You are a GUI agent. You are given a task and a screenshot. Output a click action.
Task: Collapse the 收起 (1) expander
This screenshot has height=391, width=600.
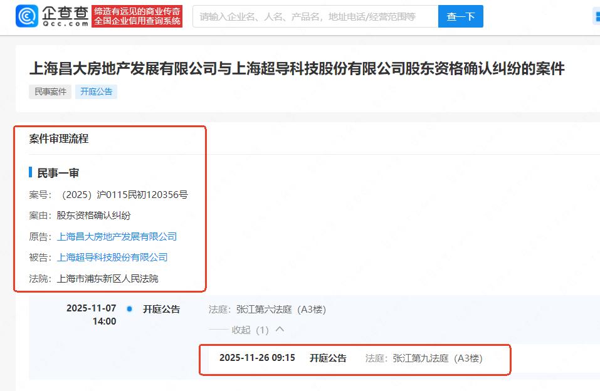click(x=258, y=330)
